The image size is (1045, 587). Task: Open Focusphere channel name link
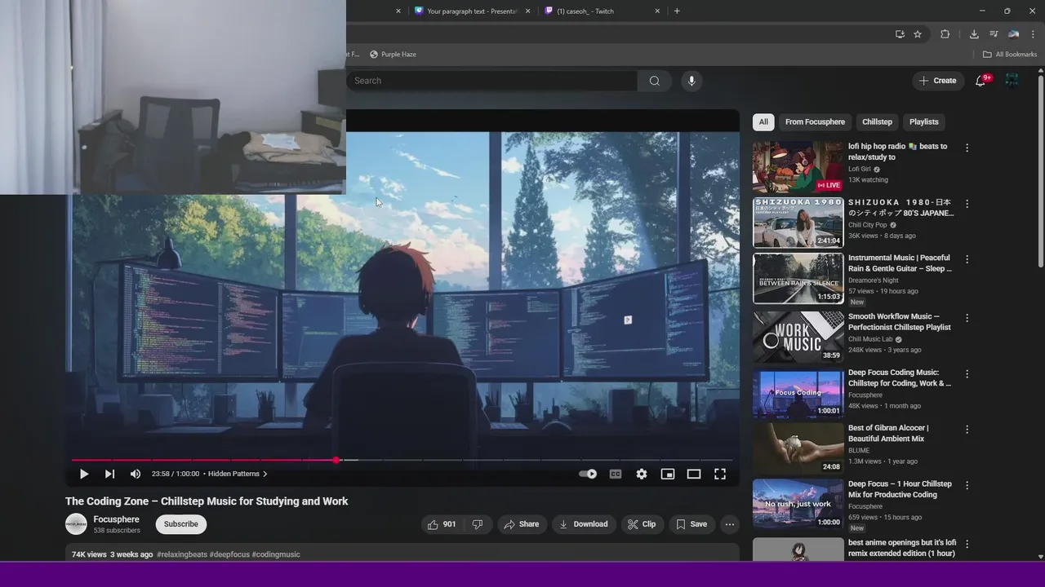(116, 519)
